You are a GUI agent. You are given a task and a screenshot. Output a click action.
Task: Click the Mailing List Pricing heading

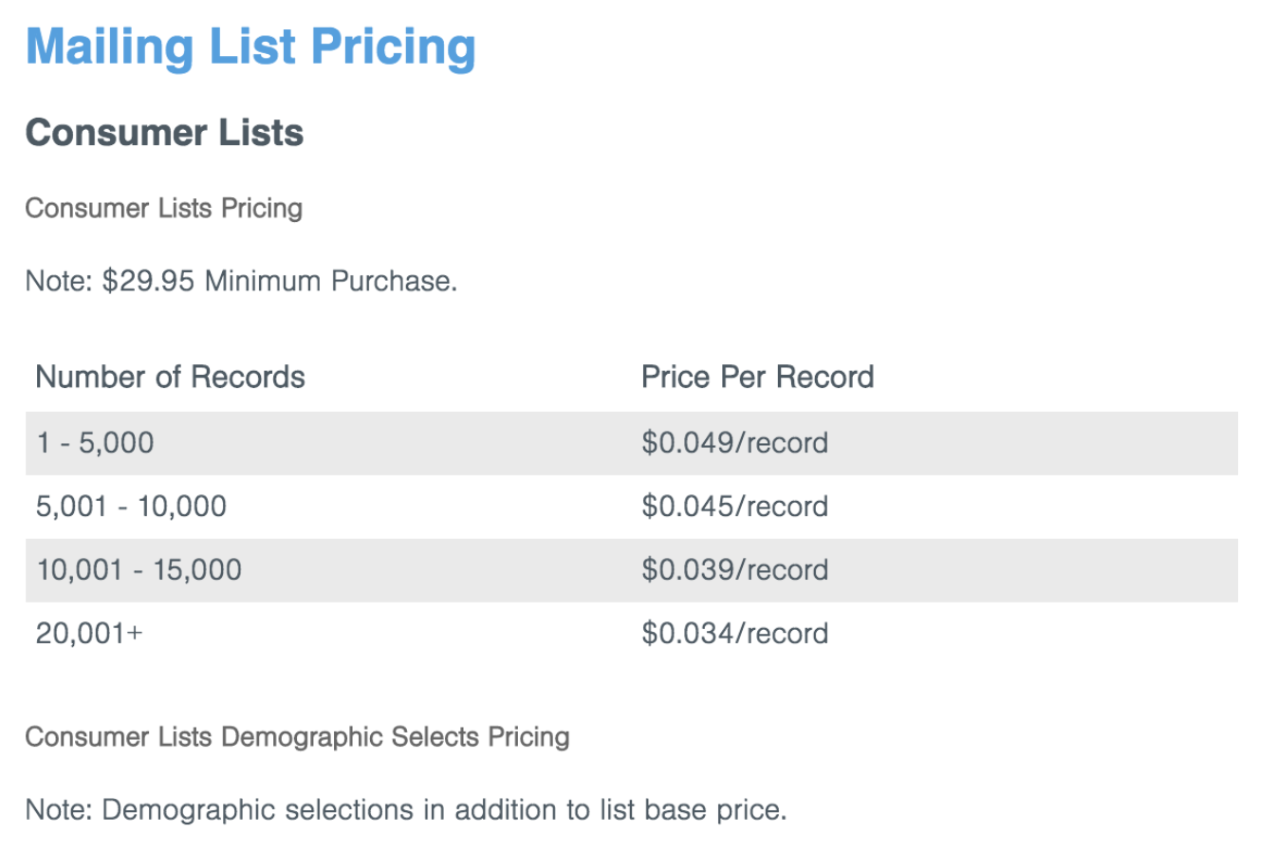pyautogui.click(x=250, y=47)
